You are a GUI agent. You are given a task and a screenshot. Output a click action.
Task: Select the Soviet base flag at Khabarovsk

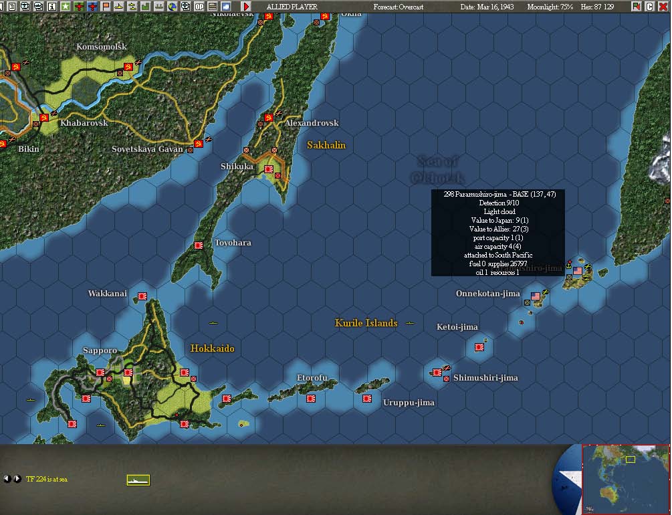(43, 118)
